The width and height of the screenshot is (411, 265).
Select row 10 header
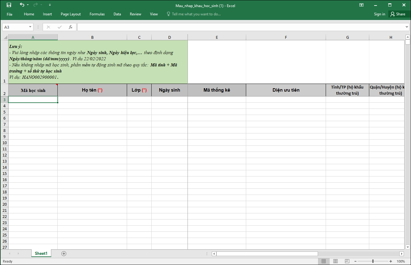[x=4, y=143]
